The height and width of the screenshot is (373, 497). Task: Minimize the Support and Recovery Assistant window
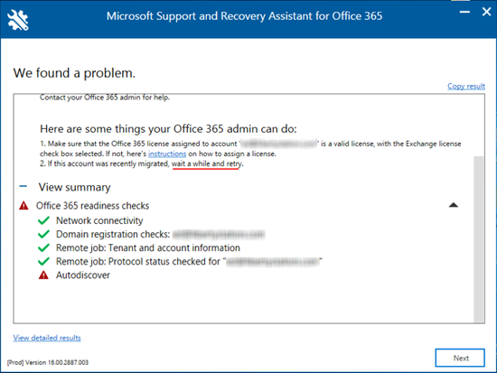[464, 12]
